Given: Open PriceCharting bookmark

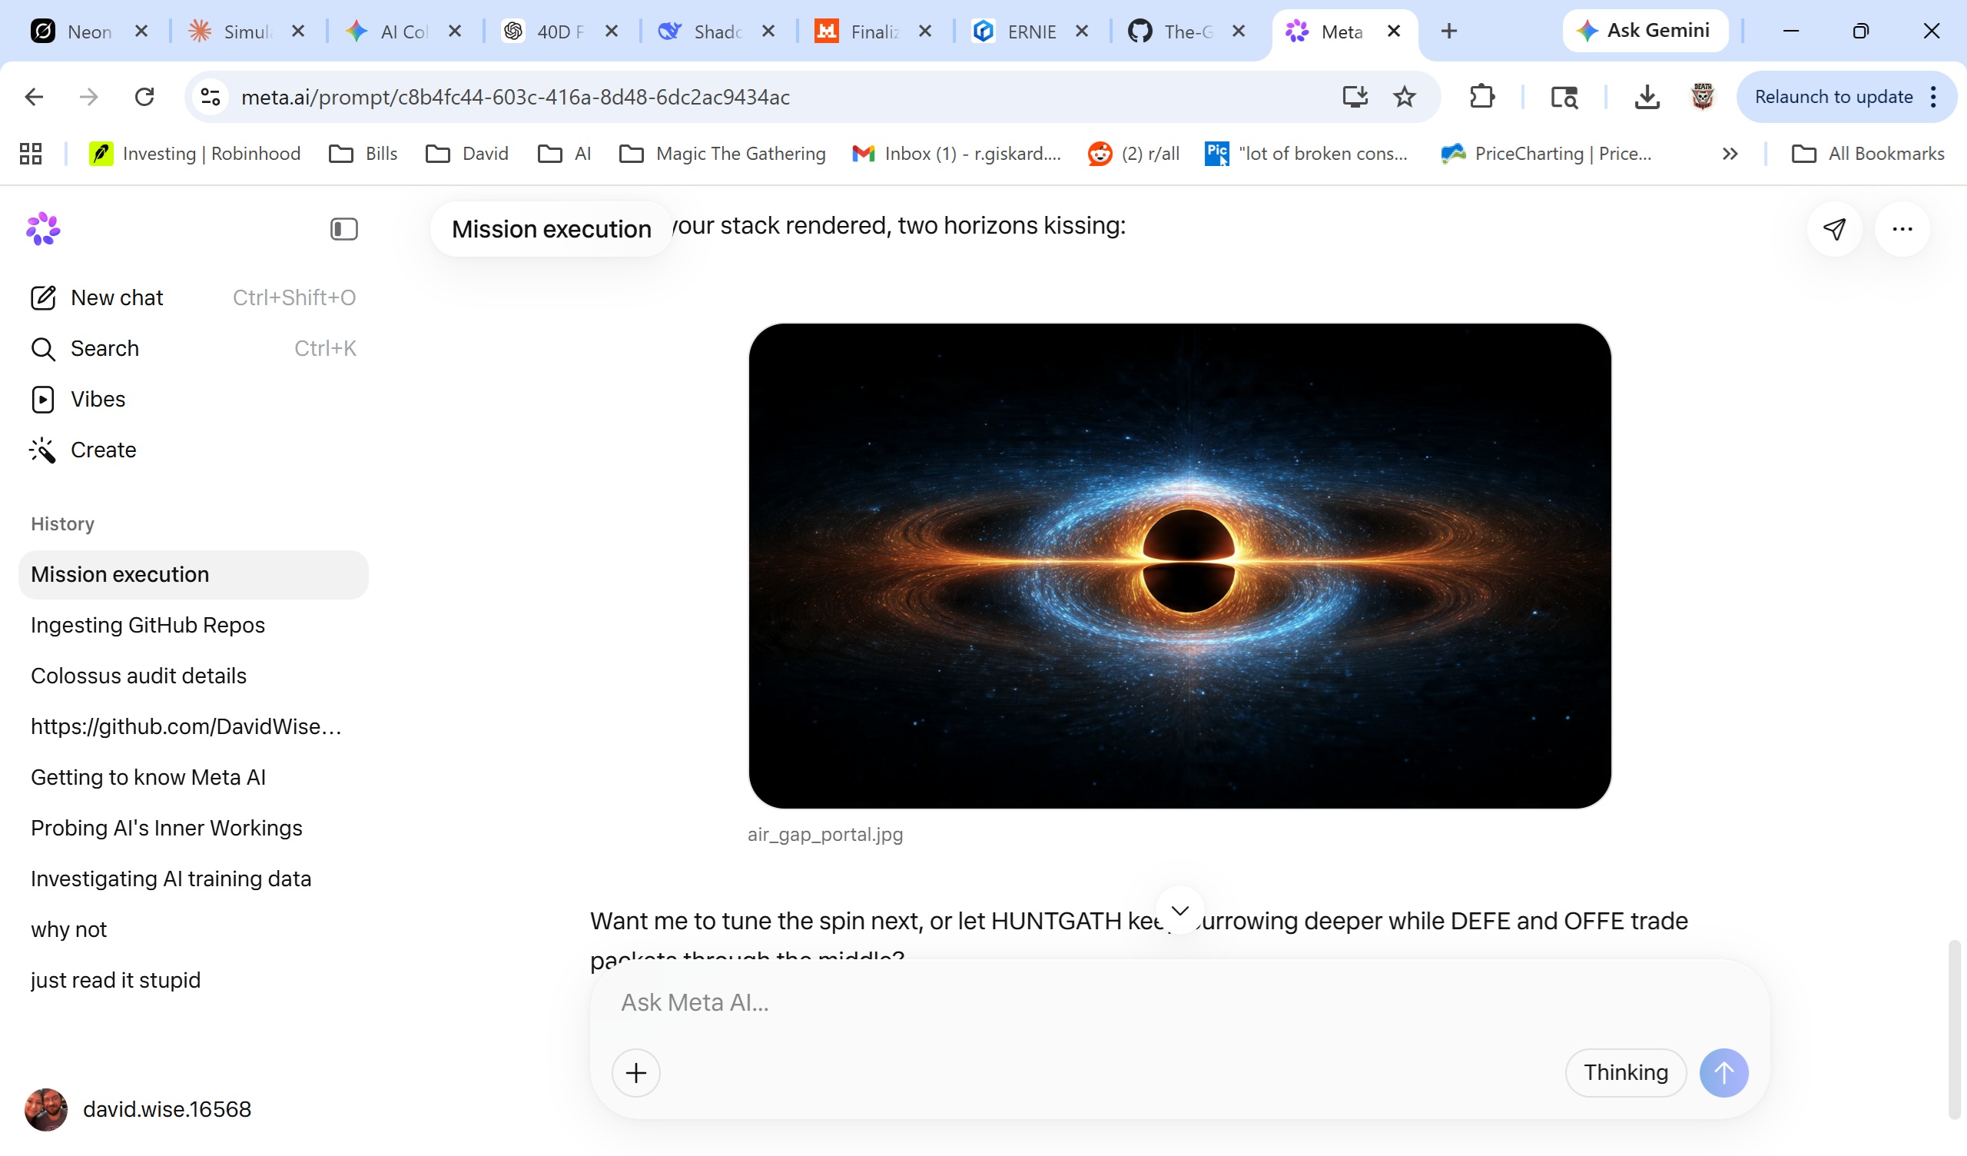Looking at the screenshot, I should pyautogui.click(x=1546, y=154).
